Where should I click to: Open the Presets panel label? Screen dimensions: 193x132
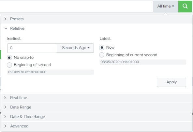pyautogui.click(x=17, y=19)
